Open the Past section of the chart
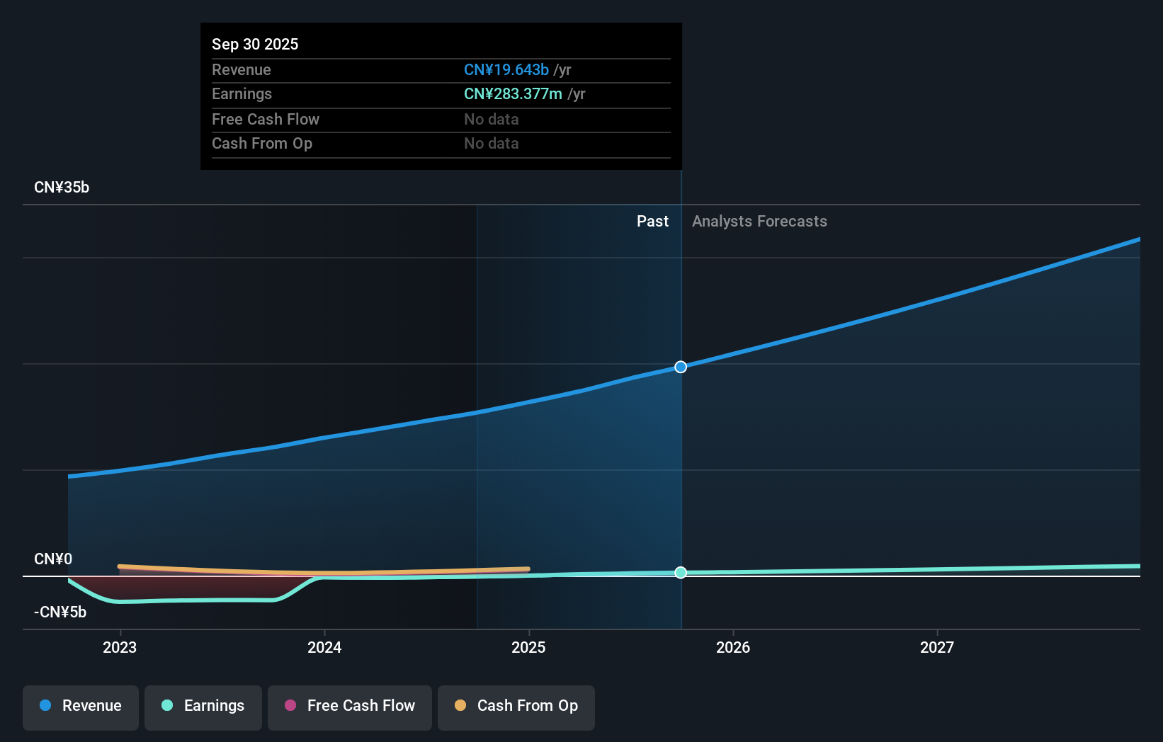The width and height of the screenshot is (1163, 742). pyautogui.click(x=652, y=221)
